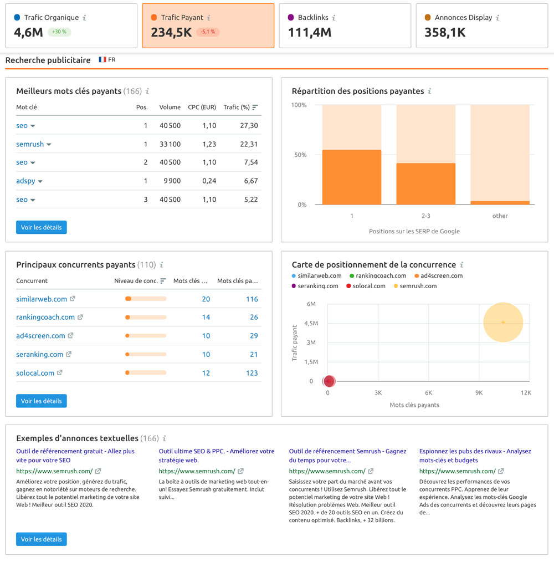Toggle seranking.com in chart legend

[315, 286]
